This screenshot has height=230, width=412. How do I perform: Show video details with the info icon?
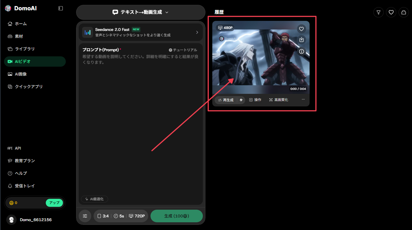pyautogui.click(x=301, y=51)
